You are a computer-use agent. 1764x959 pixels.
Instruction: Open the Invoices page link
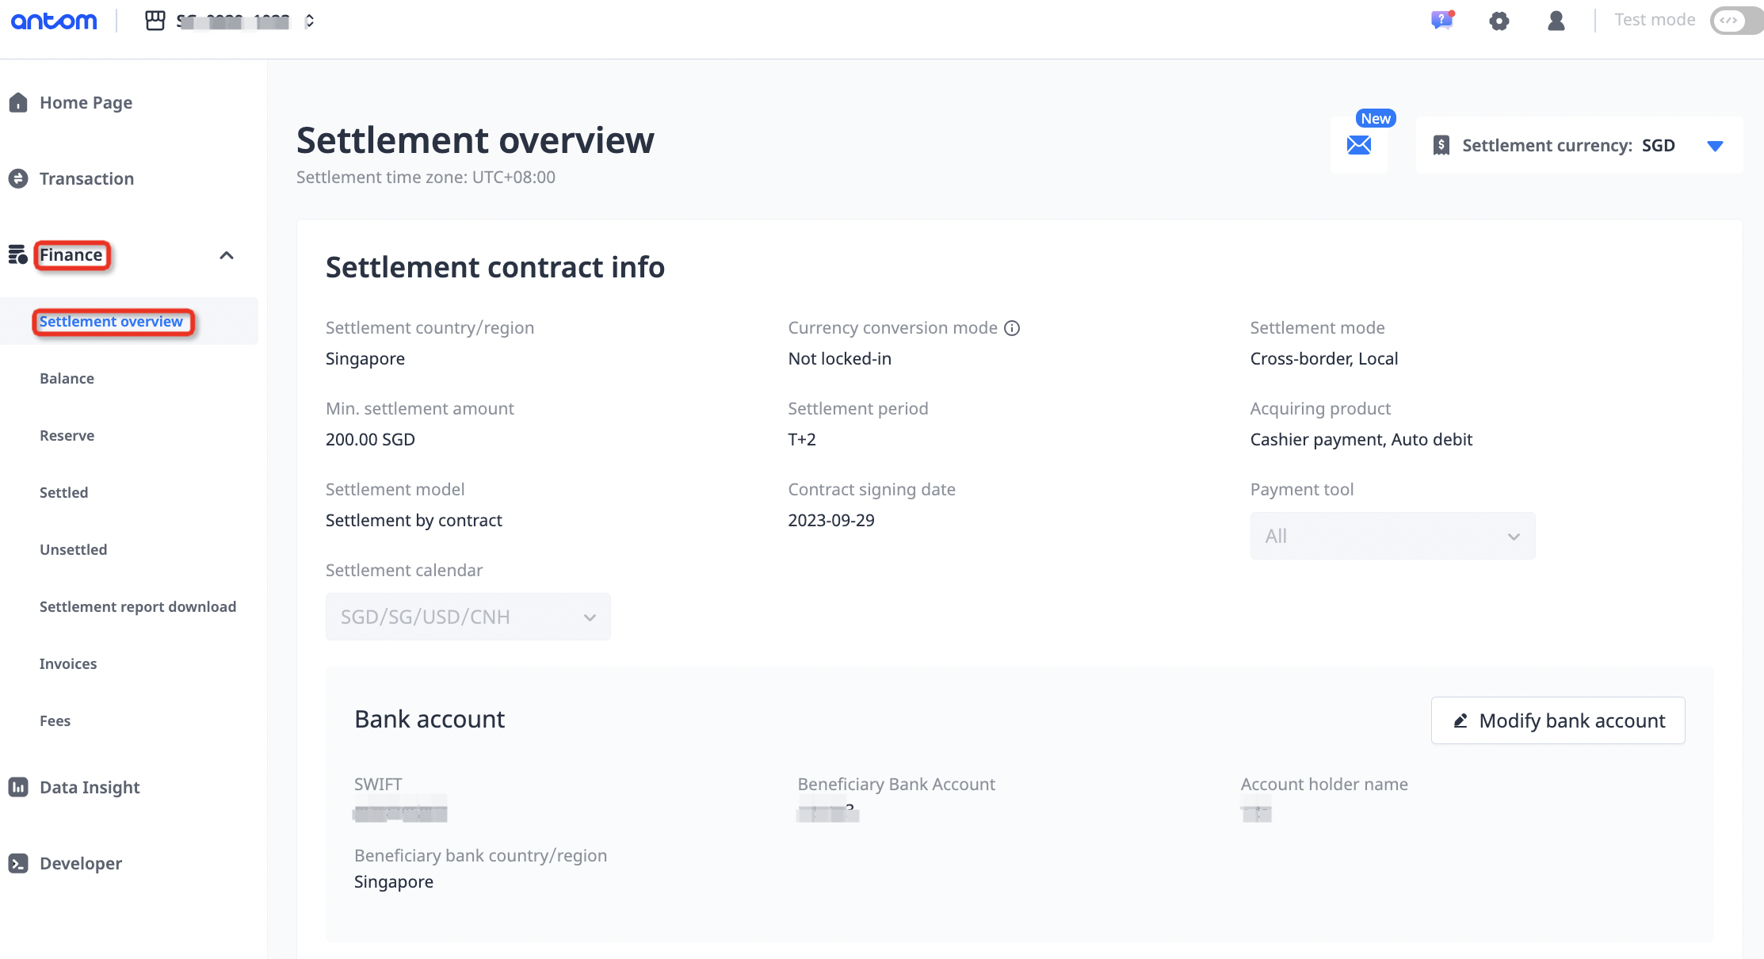(68, 664)
